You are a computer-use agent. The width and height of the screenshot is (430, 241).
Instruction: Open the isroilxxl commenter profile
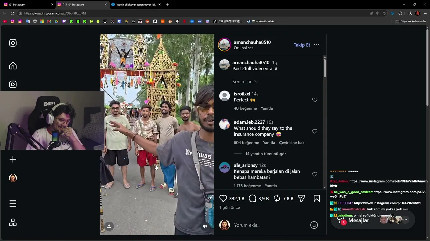[x=242, y=94]
